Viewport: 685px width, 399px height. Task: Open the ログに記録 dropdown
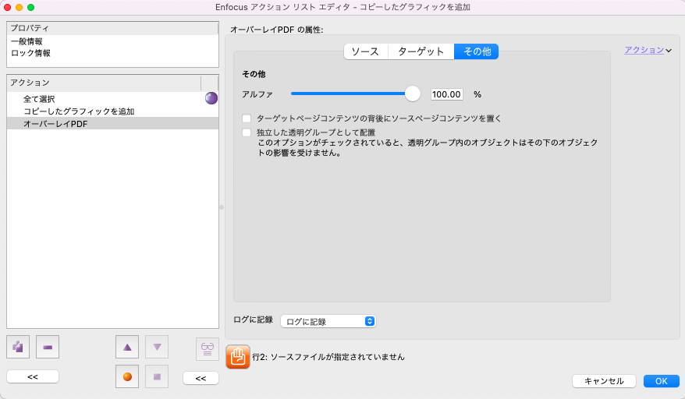point(328,321)
